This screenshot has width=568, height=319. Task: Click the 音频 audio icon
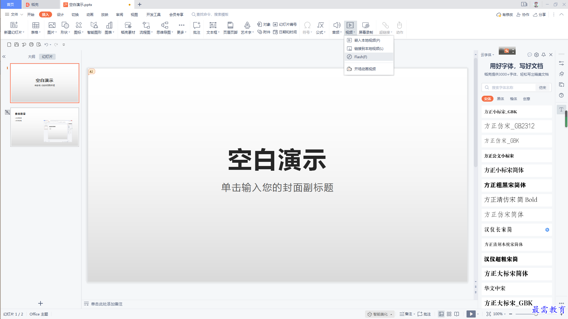pyautogui.click(x=337, y=25)
